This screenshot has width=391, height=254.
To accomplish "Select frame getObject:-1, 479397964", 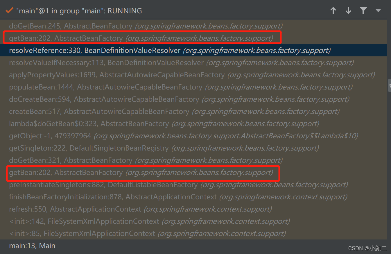I will [x=193, y=136].
